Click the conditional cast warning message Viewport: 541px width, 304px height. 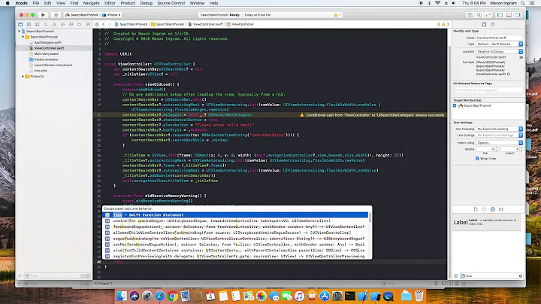372,115
